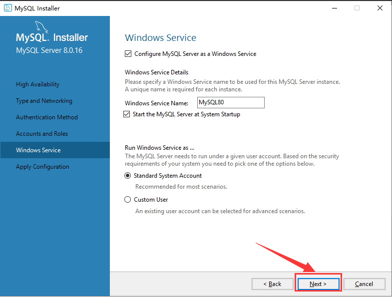Cancel the installer configuration
The width and height of the screenshot is (392, 297).
click(364, 284)
